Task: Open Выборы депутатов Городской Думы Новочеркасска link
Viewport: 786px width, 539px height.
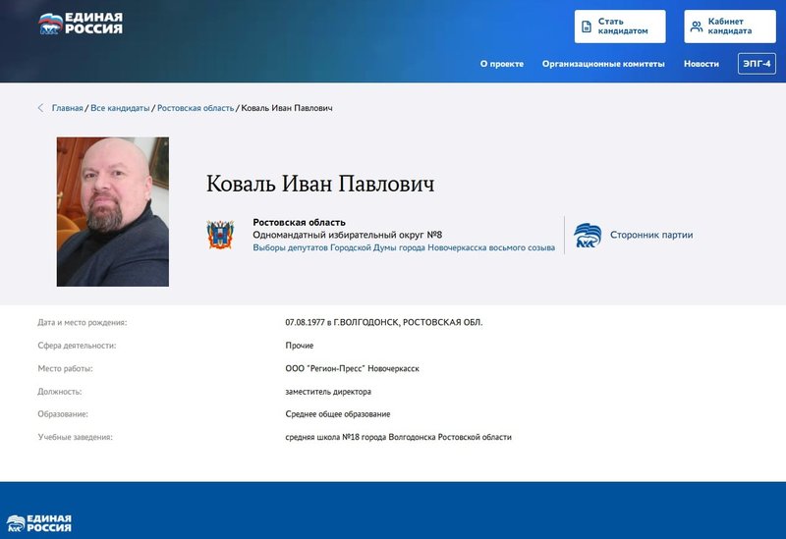Action: (x=404, y=247)
